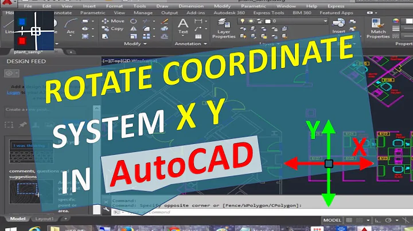Select the Linear dimension tool
Image resolution: width=413 pixels, height=231 pixels.
click(x=198, y=21)
